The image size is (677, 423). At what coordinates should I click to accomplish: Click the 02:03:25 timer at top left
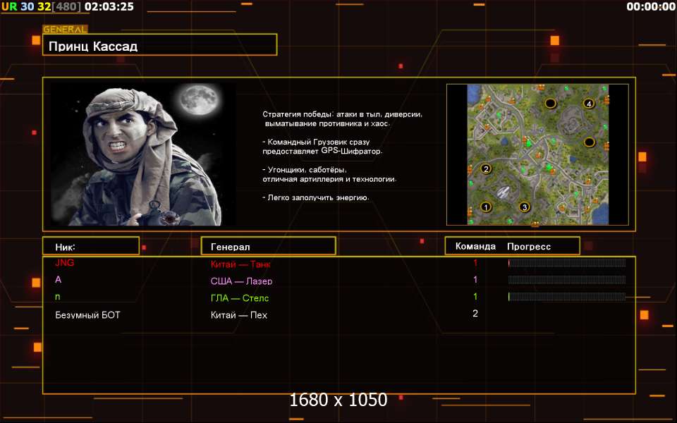point(109,7)
